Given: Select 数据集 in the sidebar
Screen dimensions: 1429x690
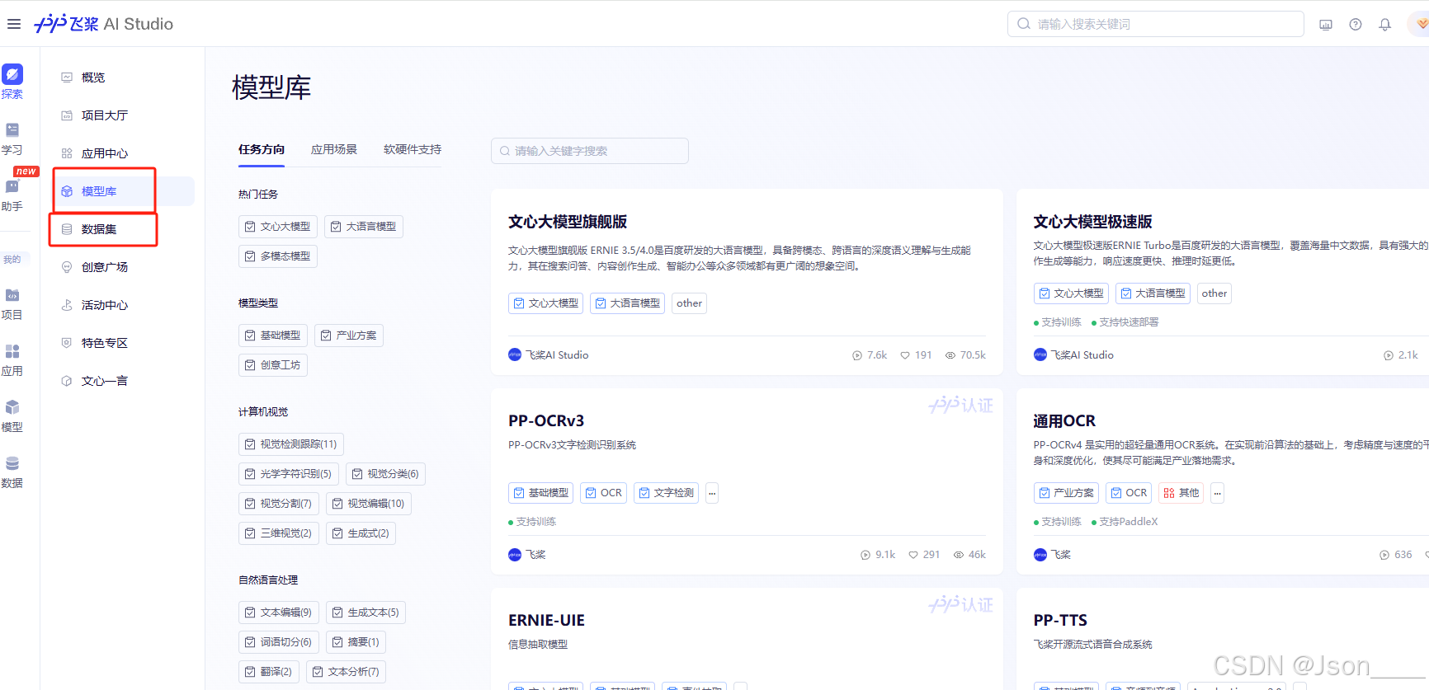Looking at the screenshot, I should (x=99, y=229).
